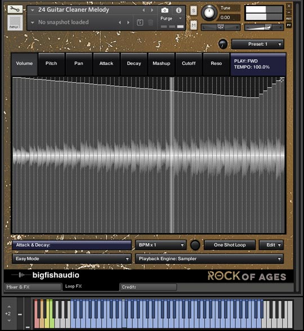Adjust the L-R pan slider

tap(221, 27)
